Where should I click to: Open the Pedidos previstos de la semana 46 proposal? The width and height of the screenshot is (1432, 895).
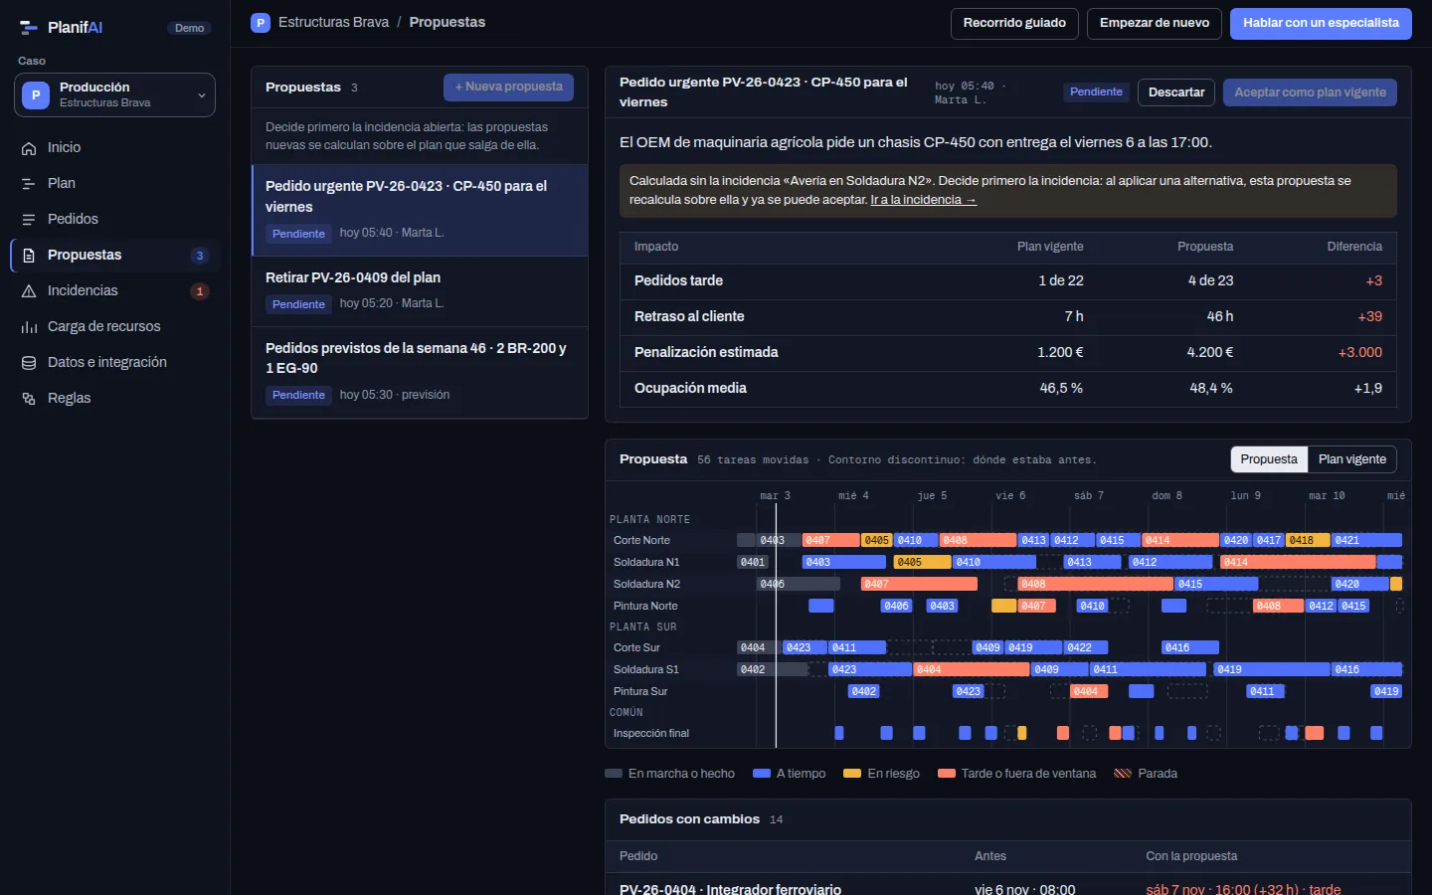coord(420,373)
